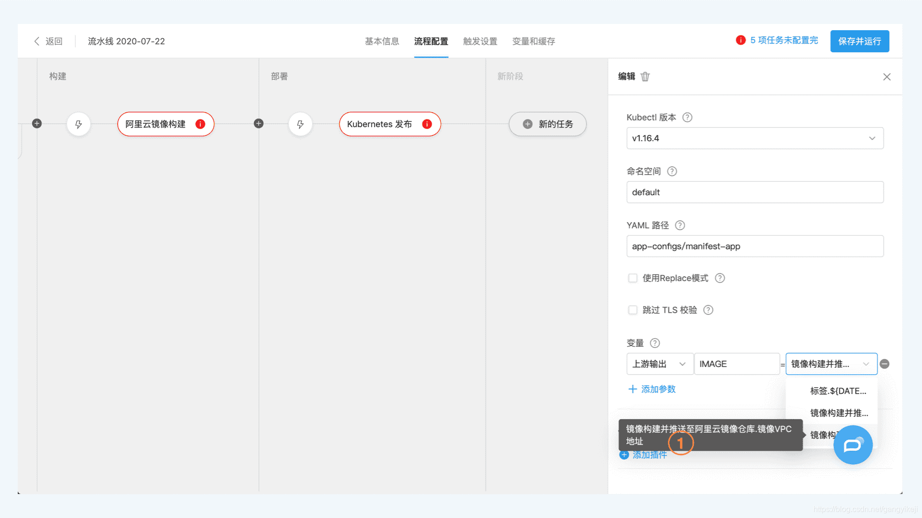Go back using the 返回 arrow
The image size is (922, 518).
[37, 41]
